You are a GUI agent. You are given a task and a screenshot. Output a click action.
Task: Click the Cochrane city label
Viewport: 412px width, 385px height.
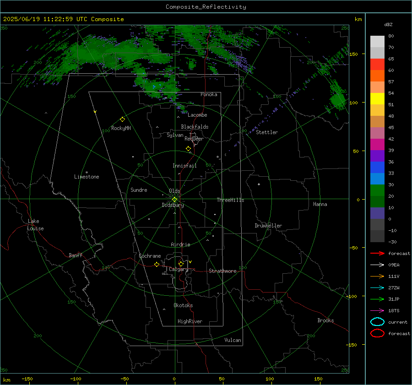(x=150, y=256)
